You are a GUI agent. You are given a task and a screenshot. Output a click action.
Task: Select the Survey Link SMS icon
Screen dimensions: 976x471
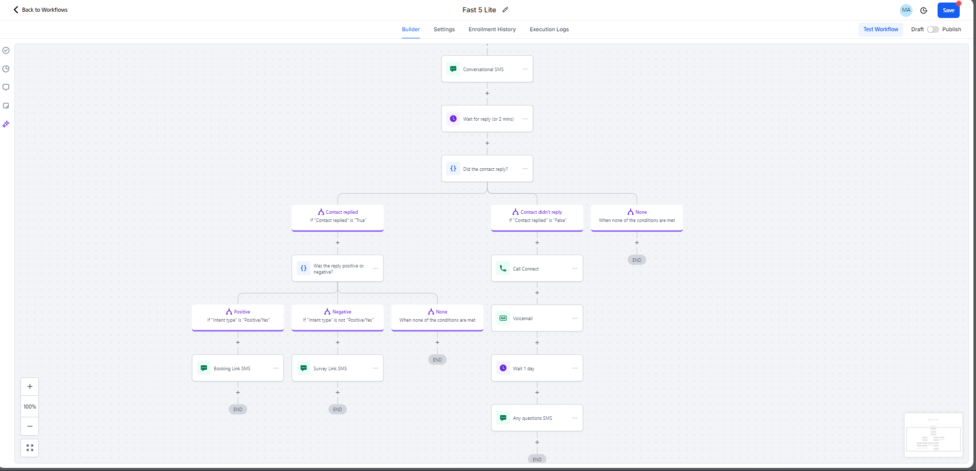click(x=304, y=368)
